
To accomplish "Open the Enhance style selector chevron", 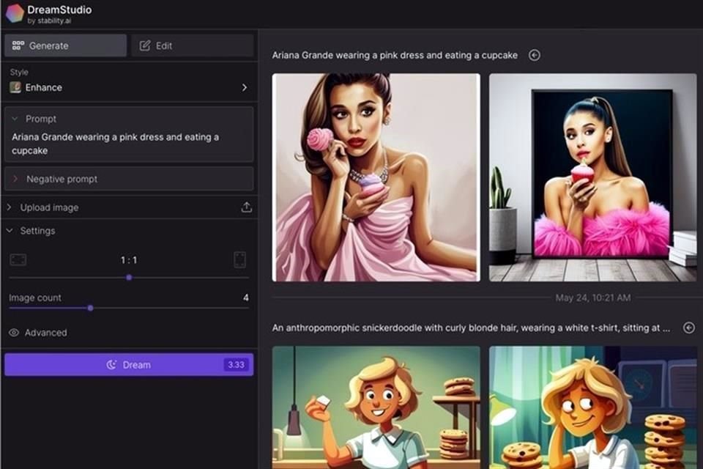I will 245,86.
